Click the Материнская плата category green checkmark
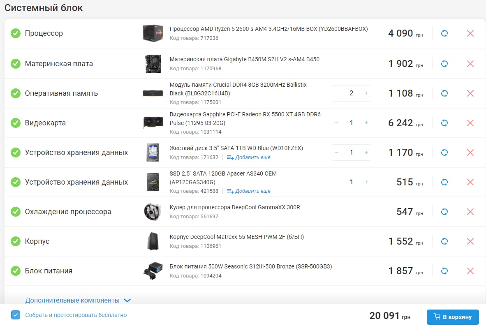486x326 pixels. [x=16, y=64]
